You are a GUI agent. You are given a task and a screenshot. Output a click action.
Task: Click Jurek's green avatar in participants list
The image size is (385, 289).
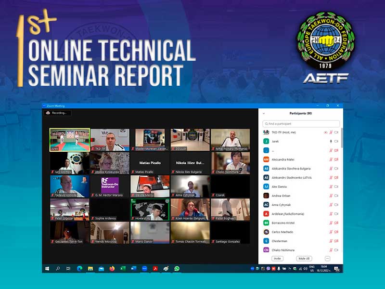point(266,141)
